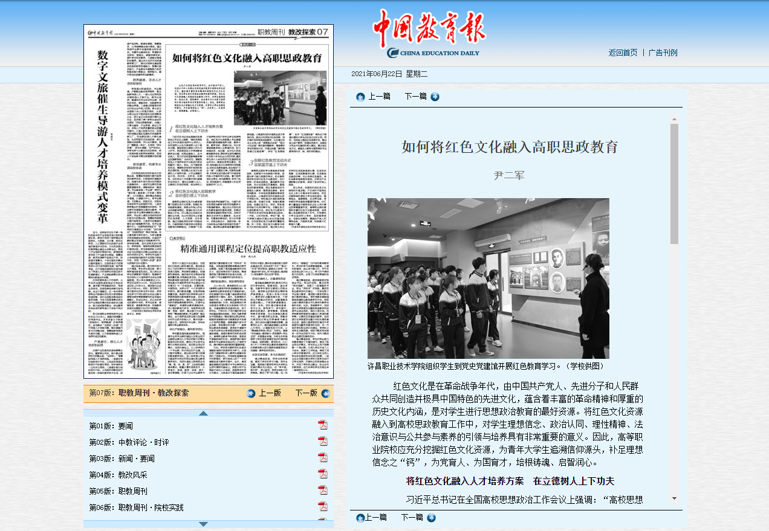
Task: Open page 第01版：要闻
Action: (111, 426)
